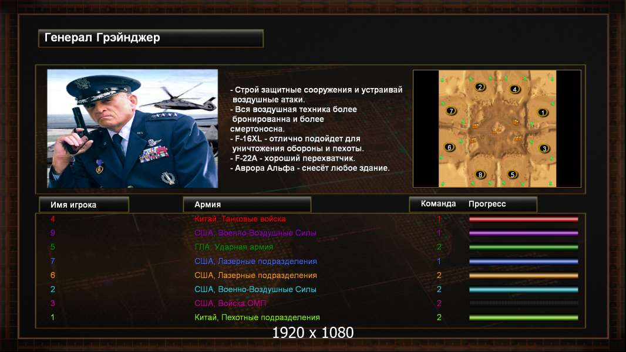This screenshot has height=352, width=626.
Task: Click the cyan progress bar of player 2
Action: (523, 289)
